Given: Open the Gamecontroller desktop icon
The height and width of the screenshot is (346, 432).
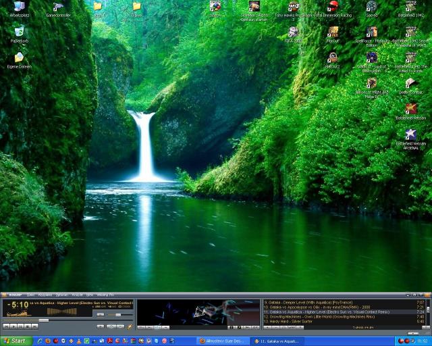Looking at the screenshot, I should 58,7.
